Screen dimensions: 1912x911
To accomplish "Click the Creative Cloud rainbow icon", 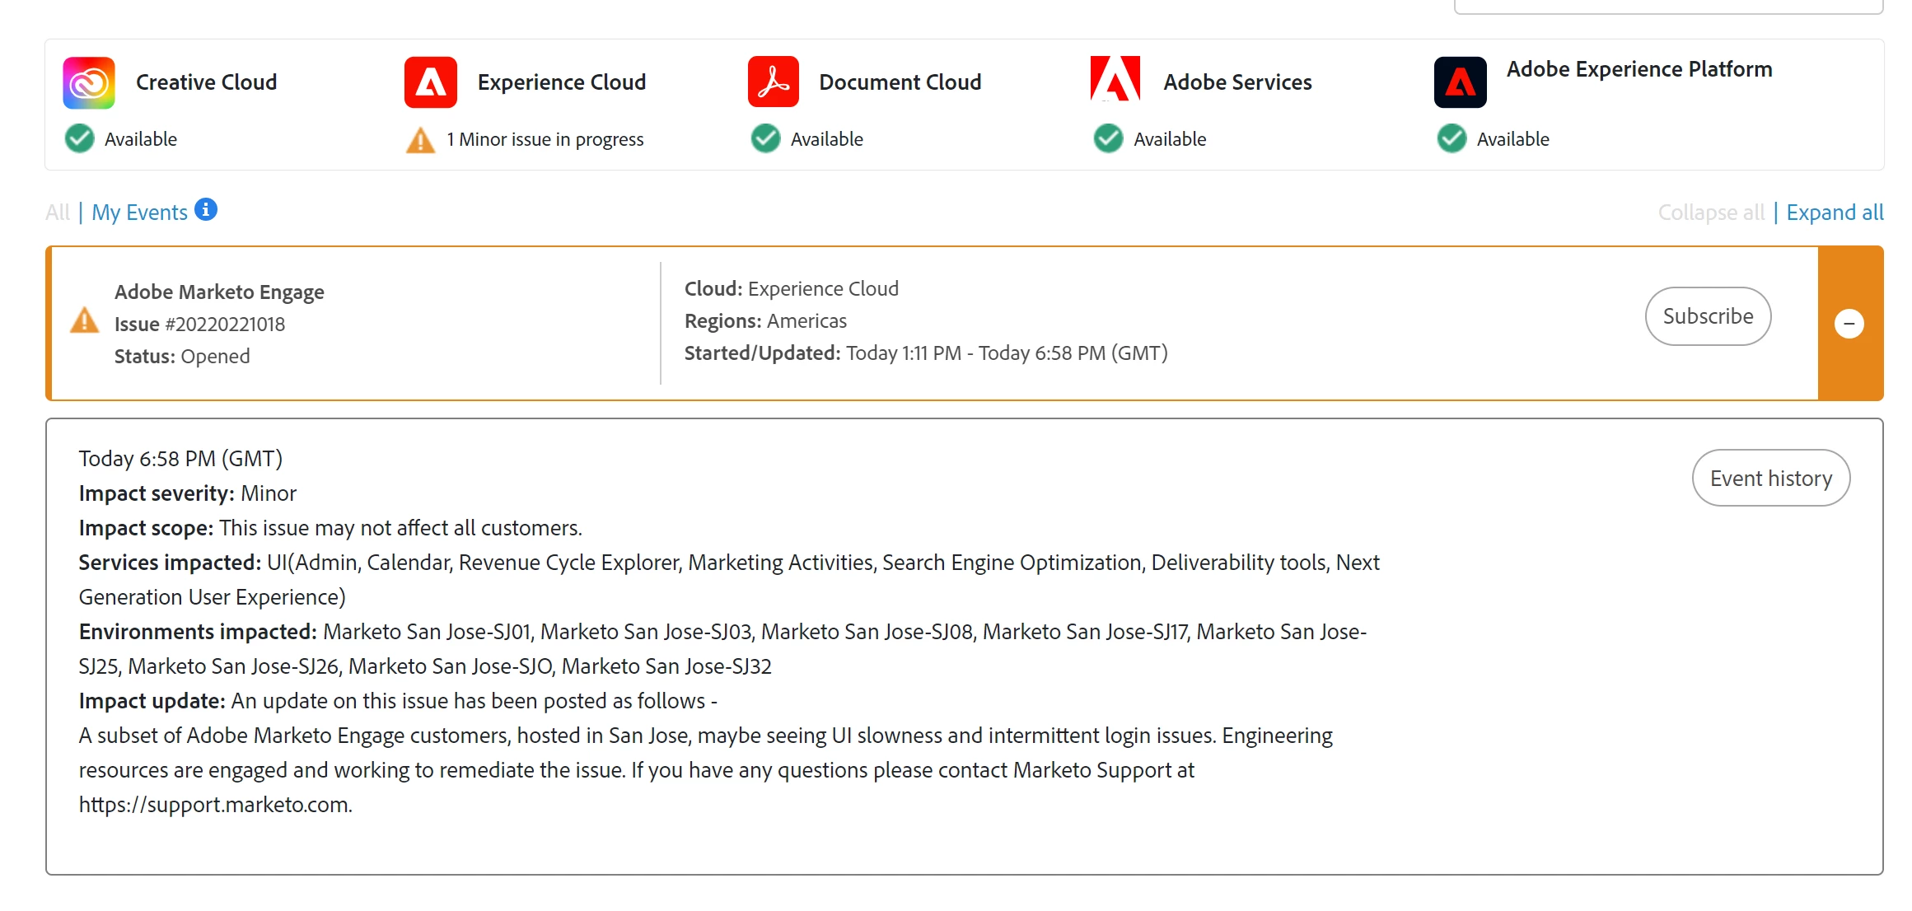I will click(89, 82).
